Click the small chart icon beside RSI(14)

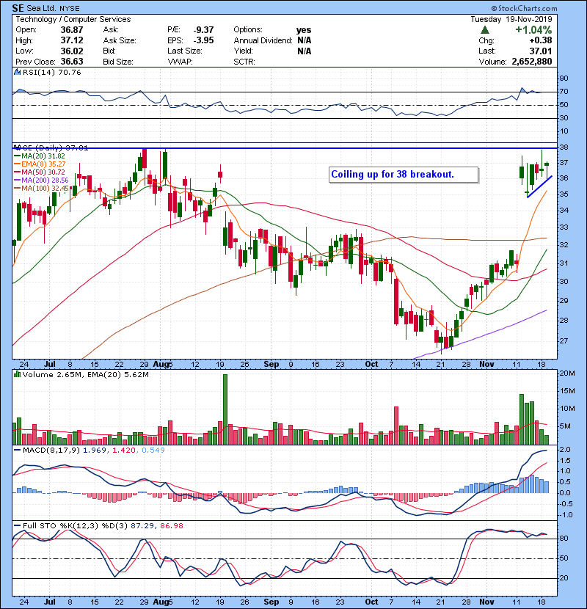click(17, 72)
